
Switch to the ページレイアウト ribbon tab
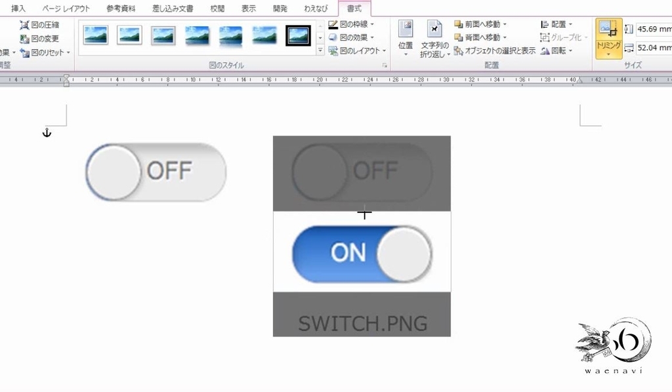pyautogui.click(x=66, y=8)
